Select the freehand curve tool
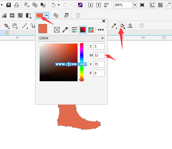Viewport: 172px width, 149px height. tap(33, 26)
